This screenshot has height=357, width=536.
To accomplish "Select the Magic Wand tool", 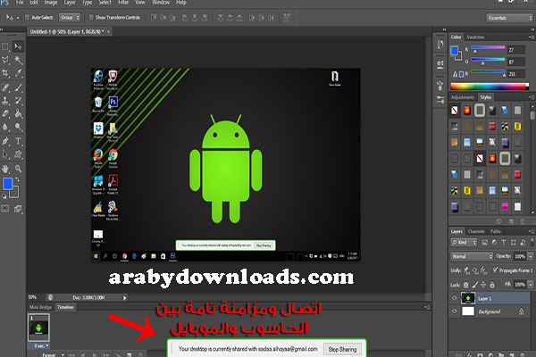I will coord(19,61).
